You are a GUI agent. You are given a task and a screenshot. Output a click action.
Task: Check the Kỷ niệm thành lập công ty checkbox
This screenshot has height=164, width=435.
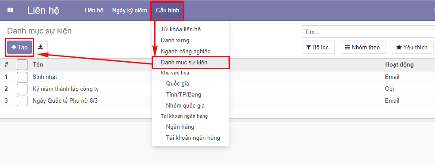point(22,89)
